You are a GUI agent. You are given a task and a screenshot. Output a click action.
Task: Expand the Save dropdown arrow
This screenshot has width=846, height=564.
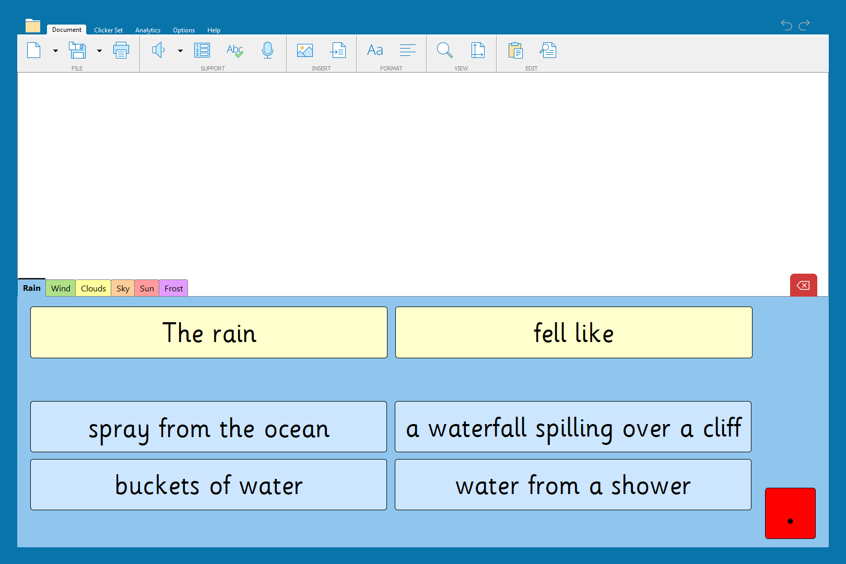click(x=99, y=51)
